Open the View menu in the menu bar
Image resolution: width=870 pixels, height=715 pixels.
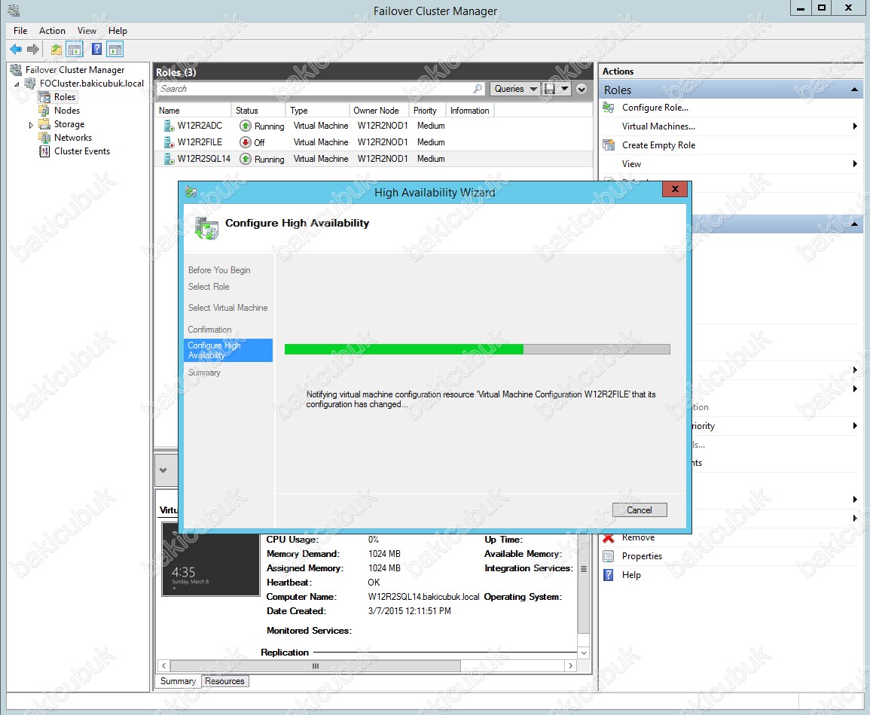click(x=87, y=31)
